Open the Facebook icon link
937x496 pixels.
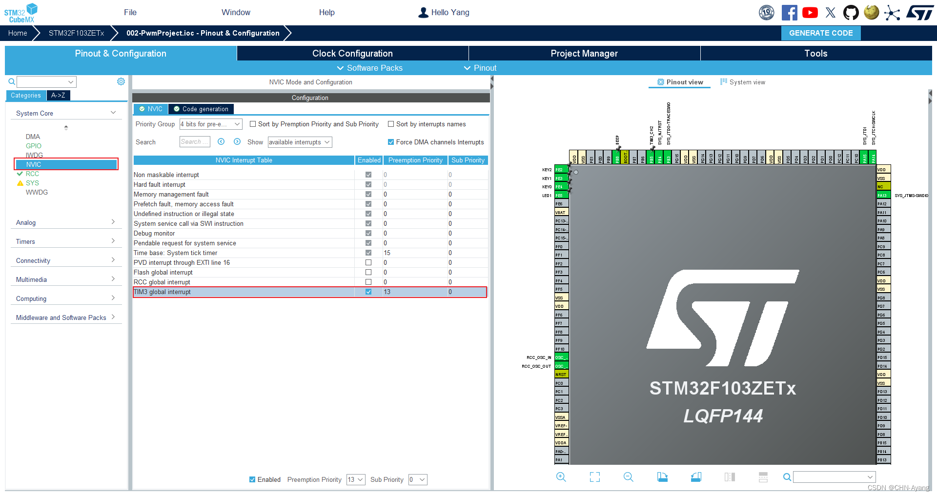pyautogui.click(x=789, y=13)
